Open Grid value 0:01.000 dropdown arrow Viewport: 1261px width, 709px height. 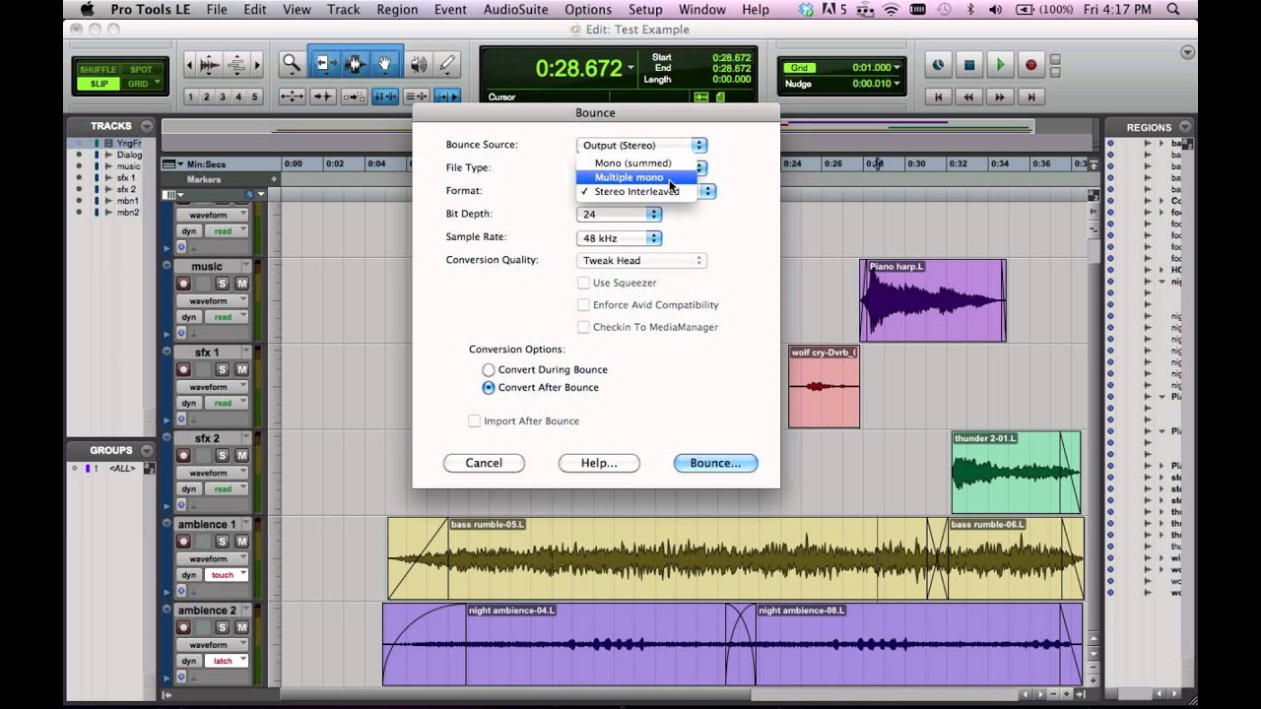point(897,68)
